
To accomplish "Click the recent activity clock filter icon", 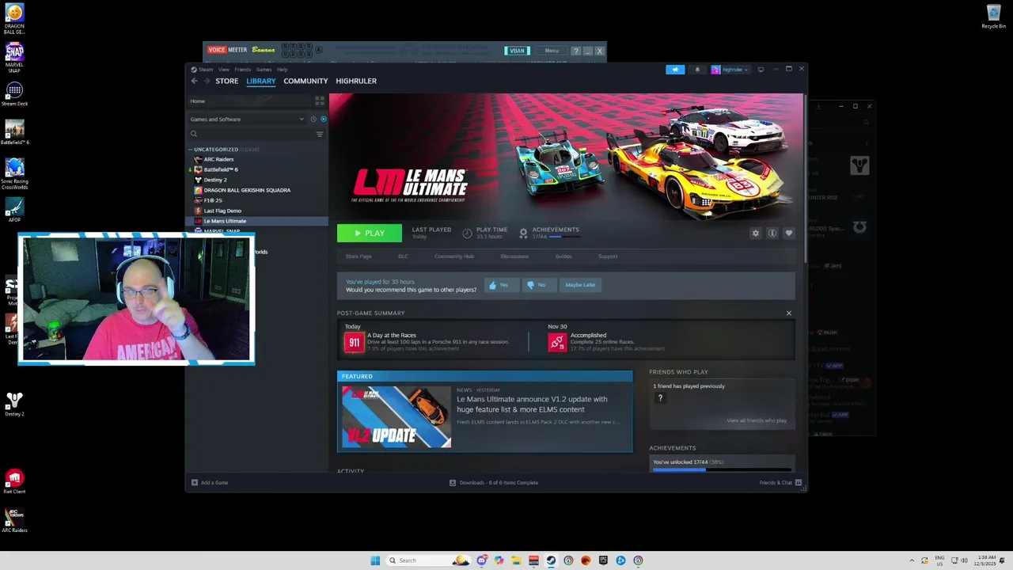I will pos(313,120).
